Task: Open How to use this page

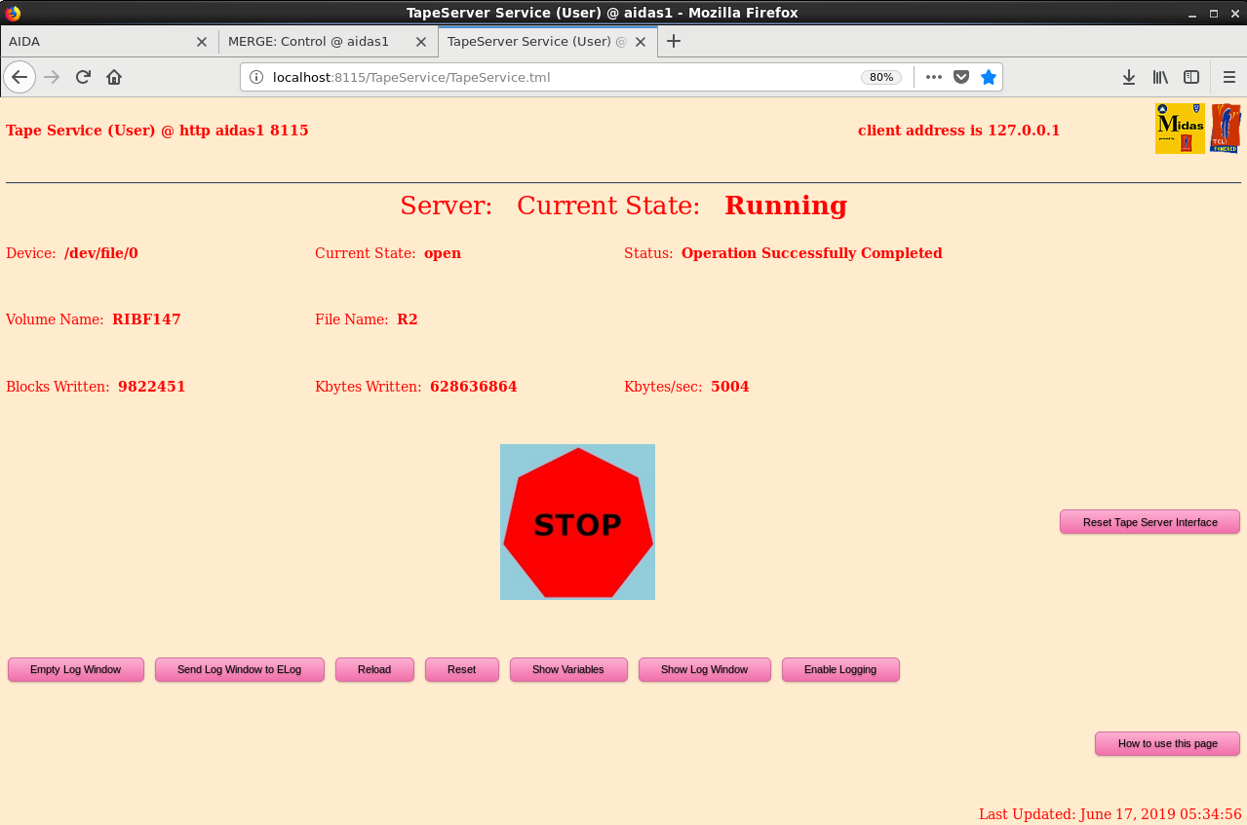Action: pos(1168,743)
